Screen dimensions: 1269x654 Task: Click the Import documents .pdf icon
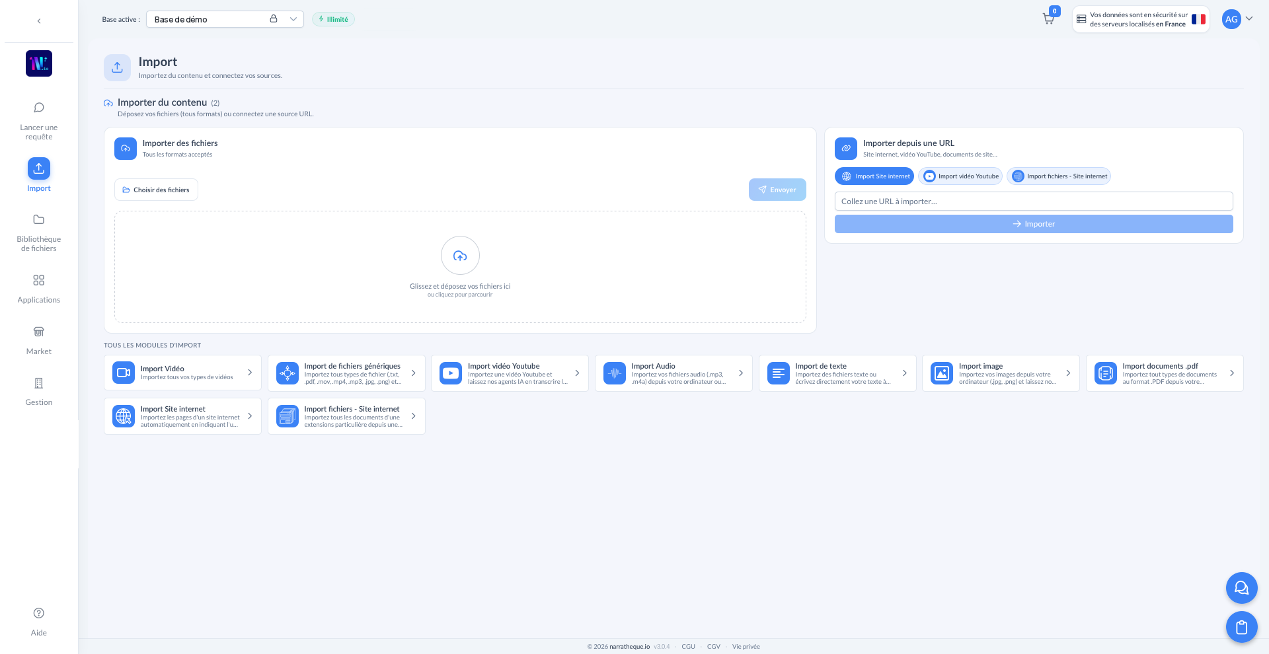(1106, 373)
